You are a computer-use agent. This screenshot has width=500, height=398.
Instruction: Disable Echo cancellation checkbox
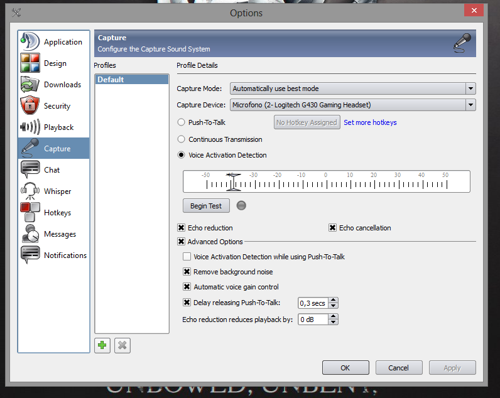[332, 228]
